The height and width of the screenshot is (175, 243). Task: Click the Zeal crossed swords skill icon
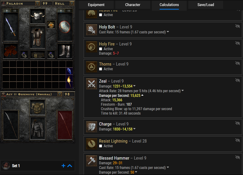[x=91, y=84]
